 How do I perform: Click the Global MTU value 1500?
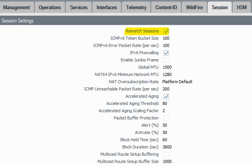pyautogui.click(x=167, y=67)
